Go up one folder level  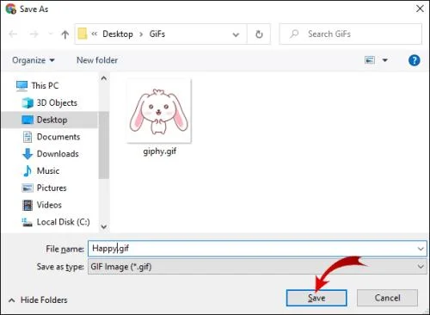pos(65,34)
